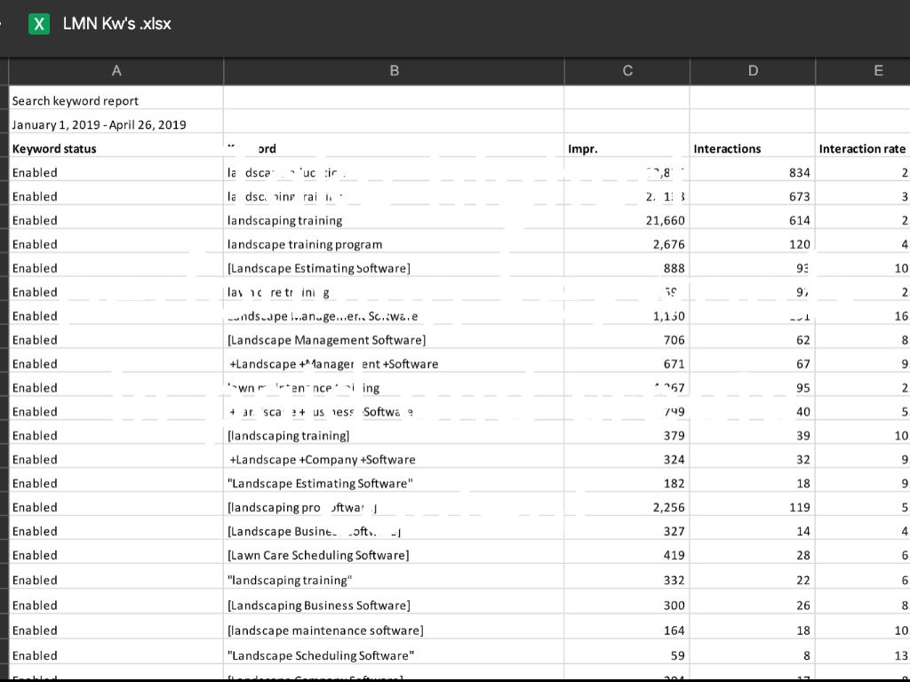Select column A header
Screen dimensions: 910x682
coord(116,71)
